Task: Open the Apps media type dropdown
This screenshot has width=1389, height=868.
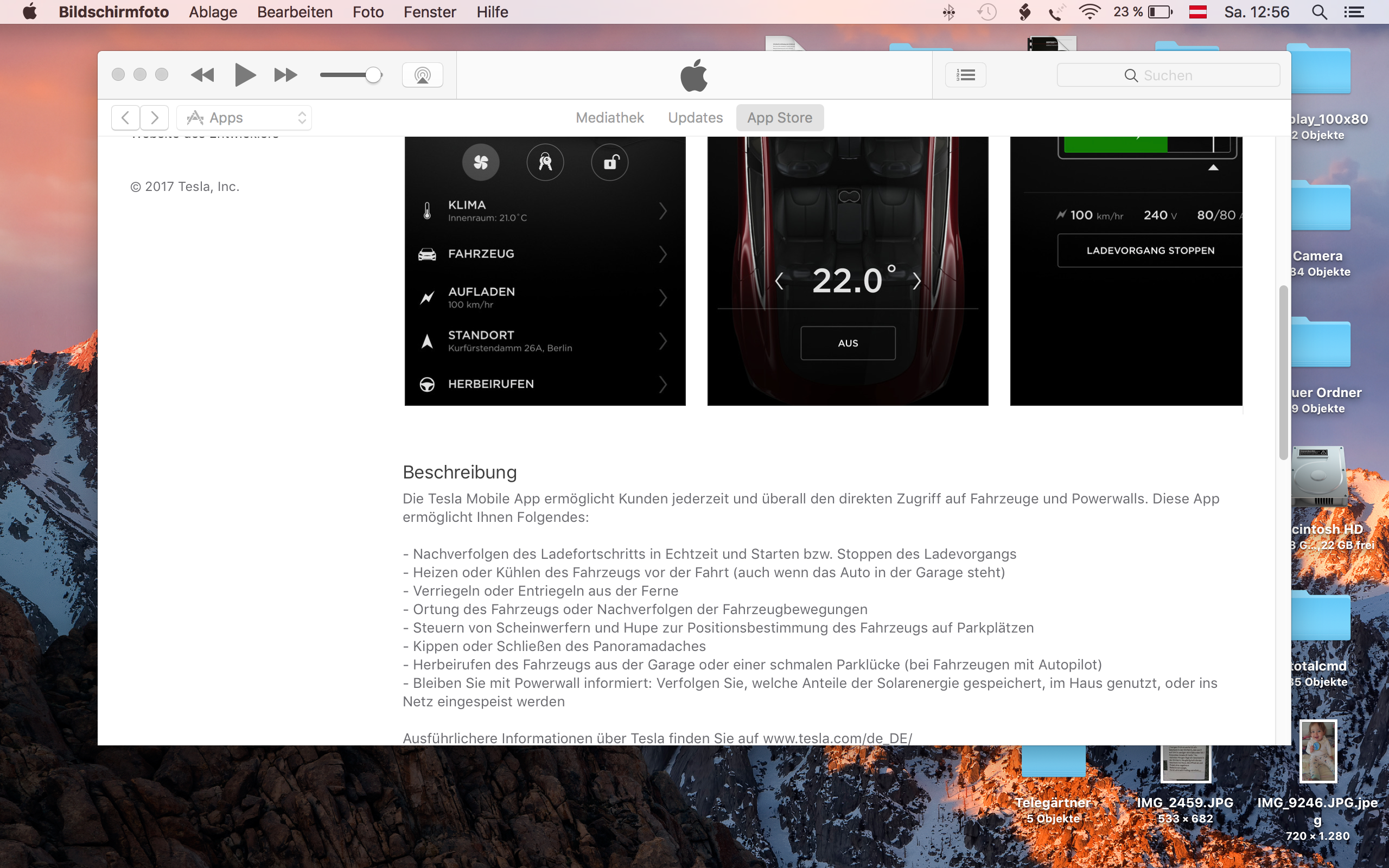Action: coord(244,118)
